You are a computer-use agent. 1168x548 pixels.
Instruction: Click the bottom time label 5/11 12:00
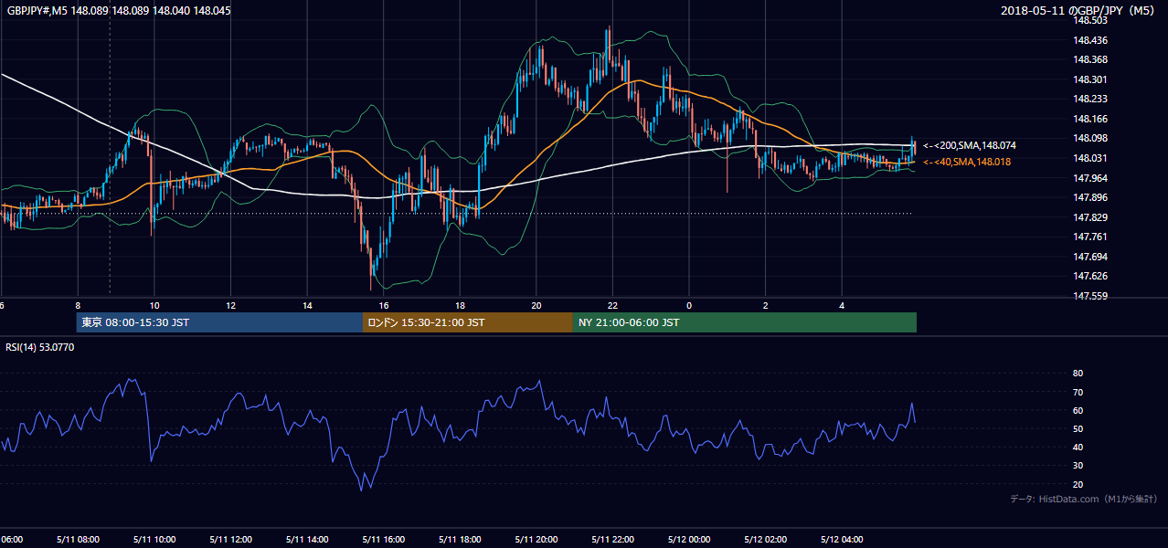click(x=230, y=539)
